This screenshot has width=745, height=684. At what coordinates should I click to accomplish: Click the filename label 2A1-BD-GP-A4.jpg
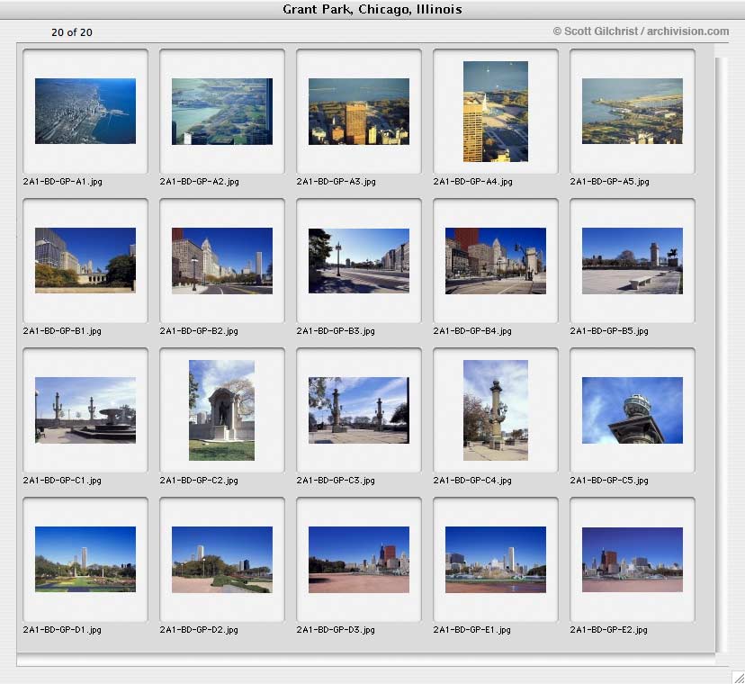coord(472,181)
